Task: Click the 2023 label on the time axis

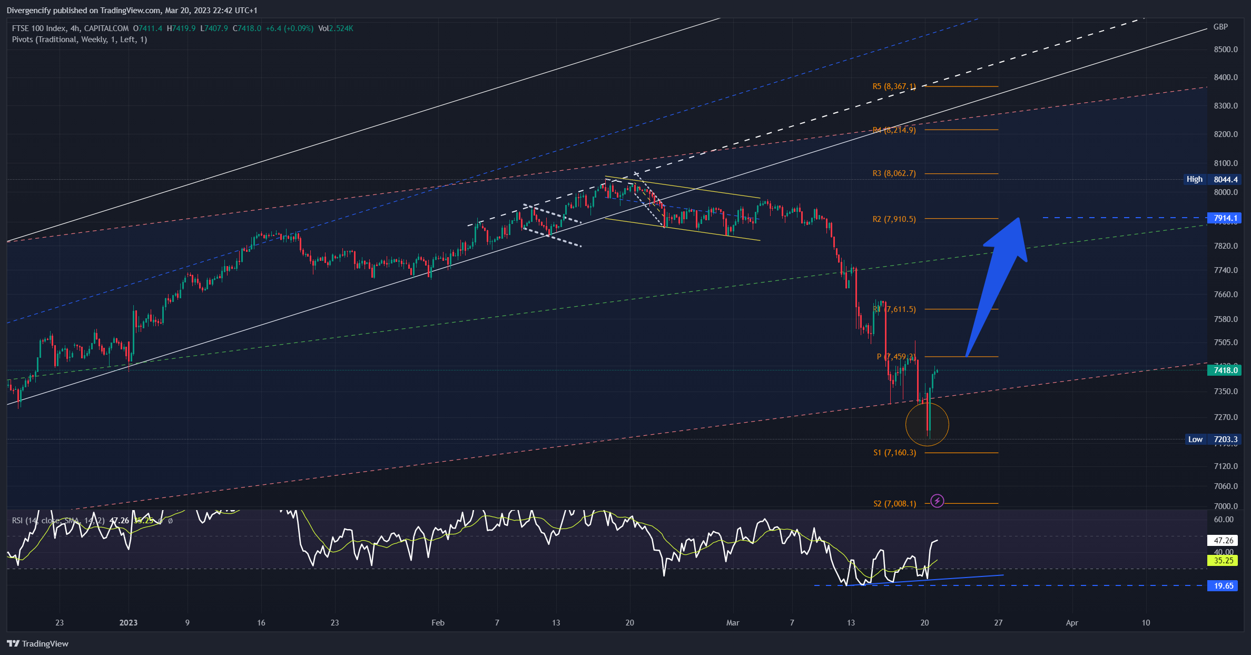Action: coord(129,623)
